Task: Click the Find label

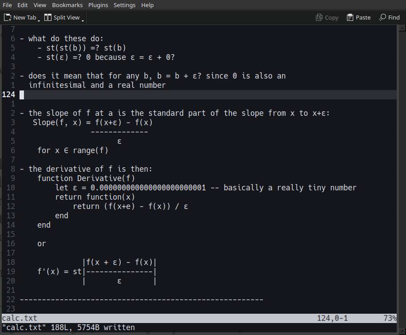Action: (x=394, y=17)
